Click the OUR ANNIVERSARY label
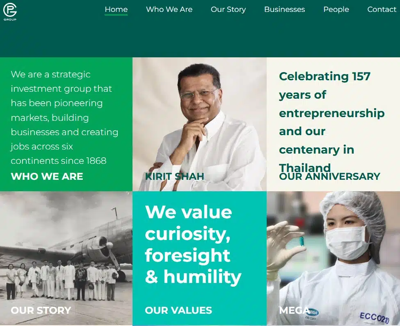The height and width of the screenshot is (326, 400). click(x=329, y=177)
